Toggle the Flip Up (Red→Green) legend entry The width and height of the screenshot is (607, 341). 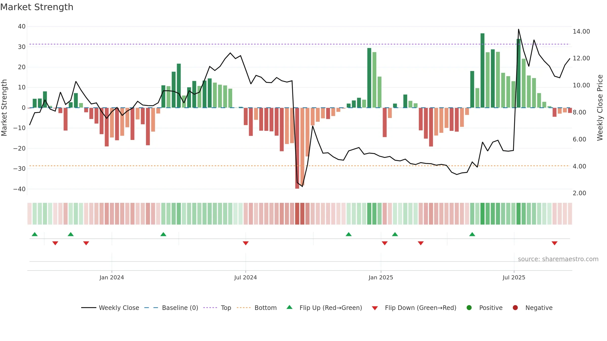click(x=324, y=308)
